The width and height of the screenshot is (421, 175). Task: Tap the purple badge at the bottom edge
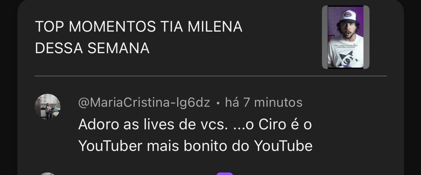225,174
